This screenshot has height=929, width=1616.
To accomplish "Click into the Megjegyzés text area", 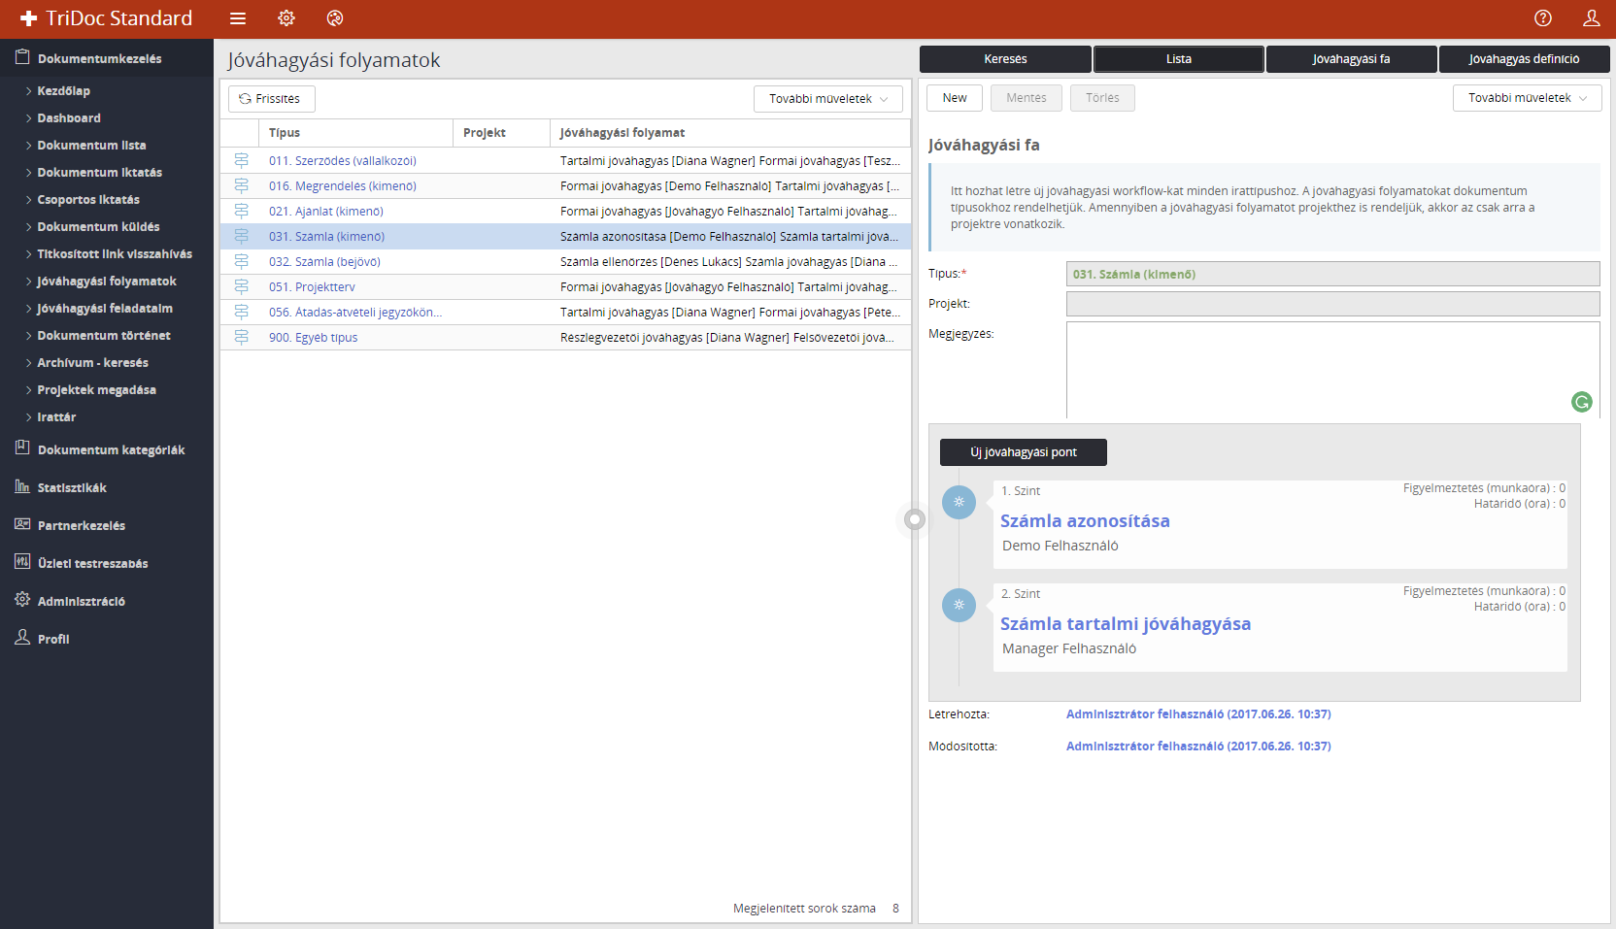I will [x=1333, y=370].
